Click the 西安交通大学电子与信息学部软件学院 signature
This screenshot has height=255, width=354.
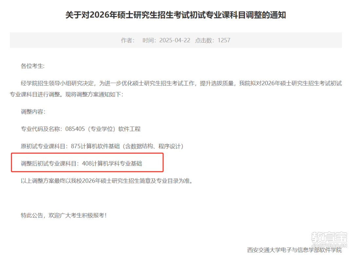pos(294,250)
